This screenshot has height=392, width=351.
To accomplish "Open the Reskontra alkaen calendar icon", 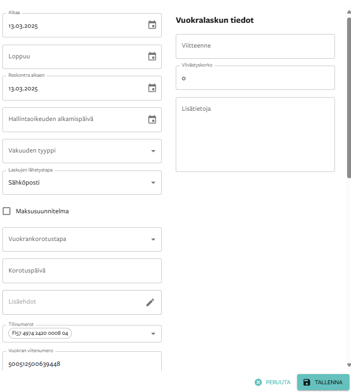I will [152, 88].
